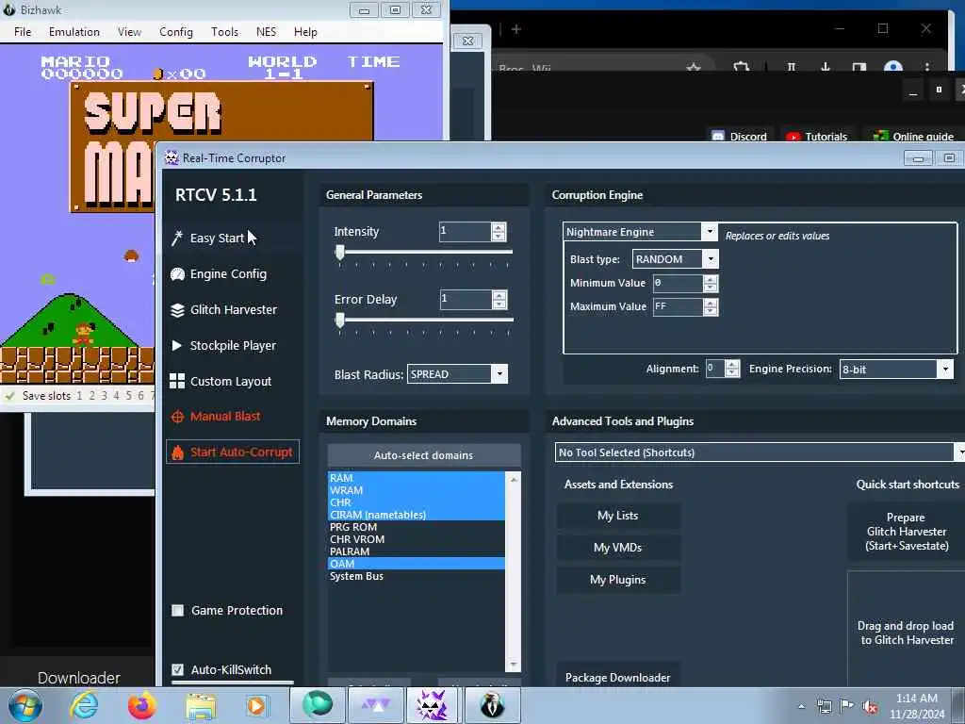Increase Intensity with up stepper arrow

[499, 227]
